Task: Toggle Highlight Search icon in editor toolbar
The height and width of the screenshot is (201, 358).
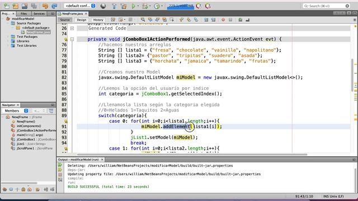Action: pyautogui.click(x=164, y=20)
